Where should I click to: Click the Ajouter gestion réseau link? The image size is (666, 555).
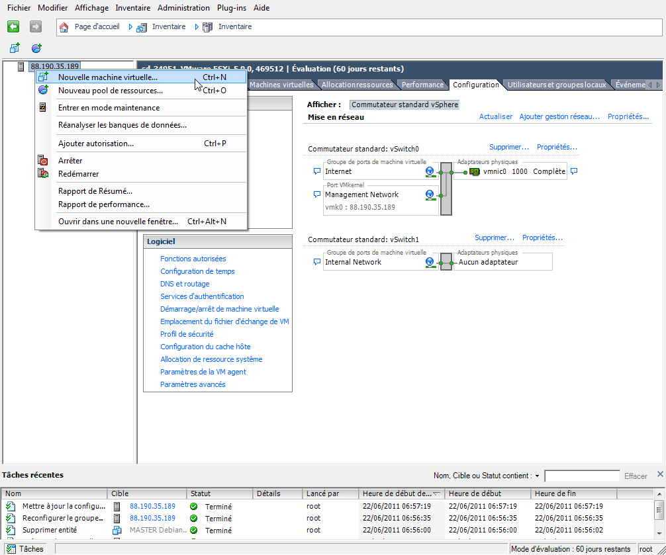(559, 116)
